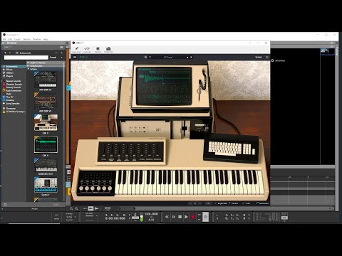The width and height of the screenshot is (342, 256).
Task: Select Showcase in Browser sidebar
Action: pyautogui.click(x=11, y=108)
